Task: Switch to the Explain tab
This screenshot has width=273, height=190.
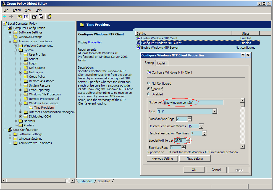Action: (162, 63)
